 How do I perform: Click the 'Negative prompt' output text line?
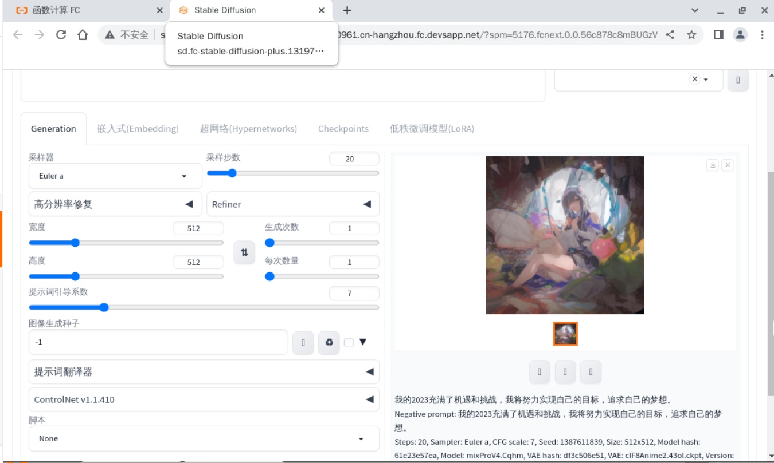(x=558, y=421)
